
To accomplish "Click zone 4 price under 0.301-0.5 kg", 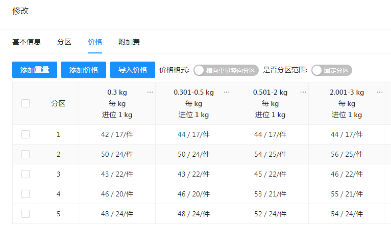I will [193, 194].
